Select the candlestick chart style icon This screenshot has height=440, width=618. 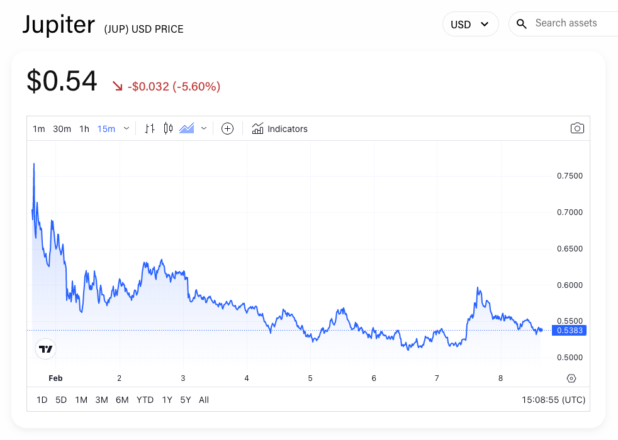tap(167, 128)
